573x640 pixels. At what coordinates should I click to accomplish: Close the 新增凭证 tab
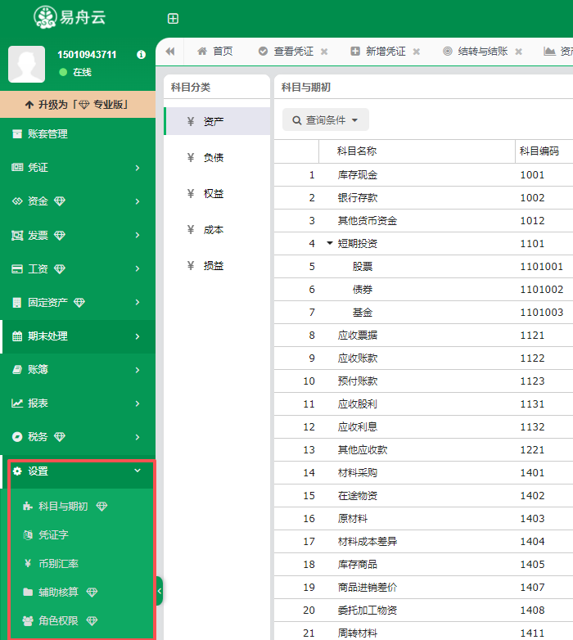pos(416,52)
